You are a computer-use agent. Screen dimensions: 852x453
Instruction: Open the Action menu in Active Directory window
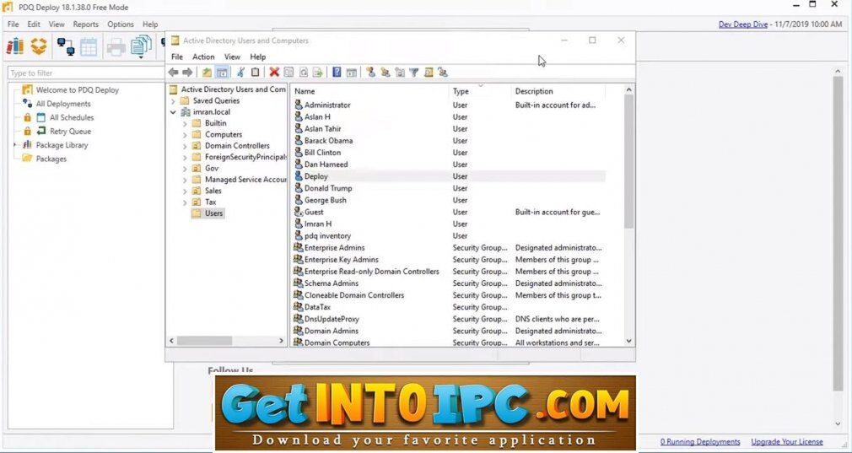coord(203,57)
